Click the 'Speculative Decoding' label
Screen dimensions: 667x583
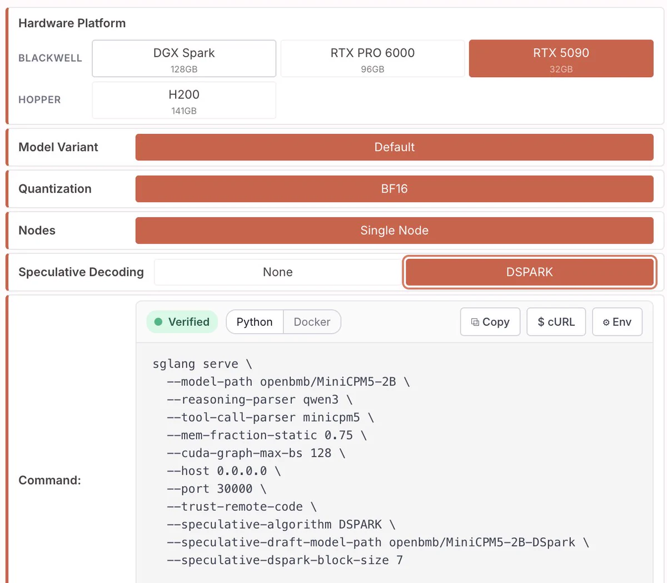coord(81,272)
